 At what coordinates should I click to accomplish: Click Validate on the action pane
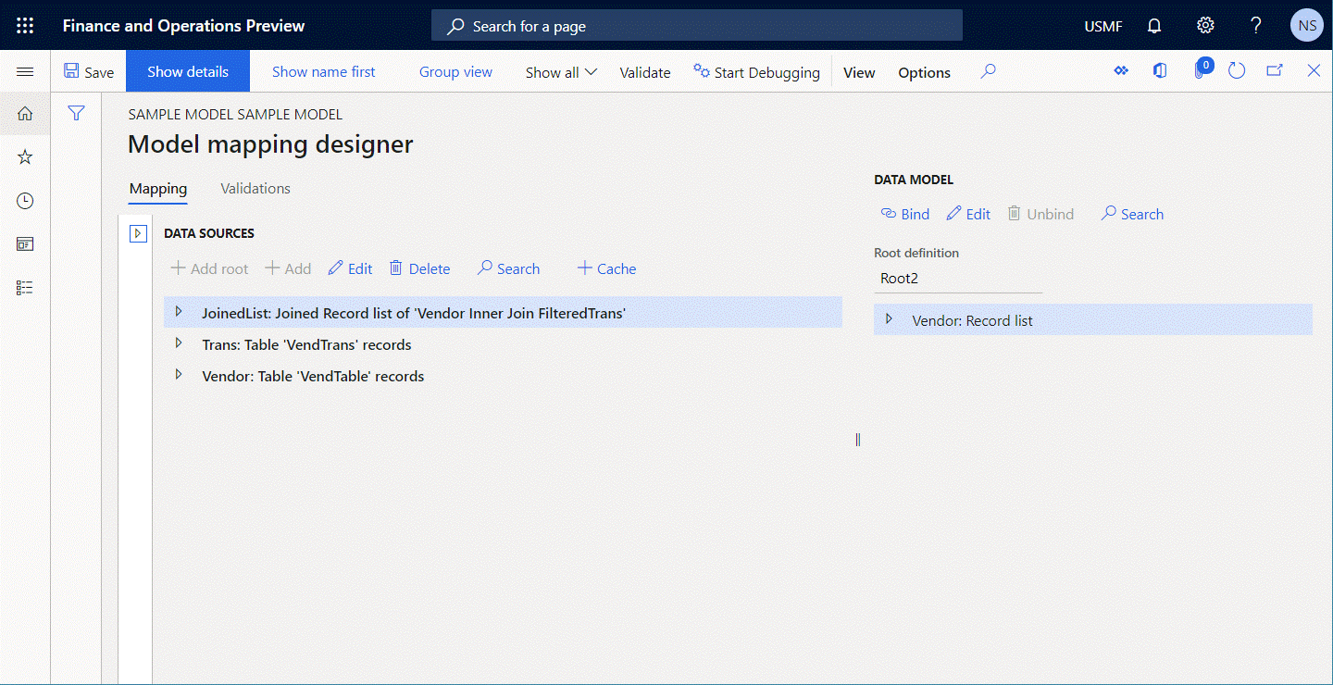point(645,71)
